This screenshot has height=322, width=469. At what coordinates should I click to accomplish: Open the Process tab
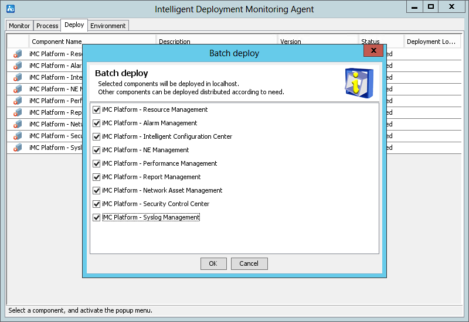[47, 26]
